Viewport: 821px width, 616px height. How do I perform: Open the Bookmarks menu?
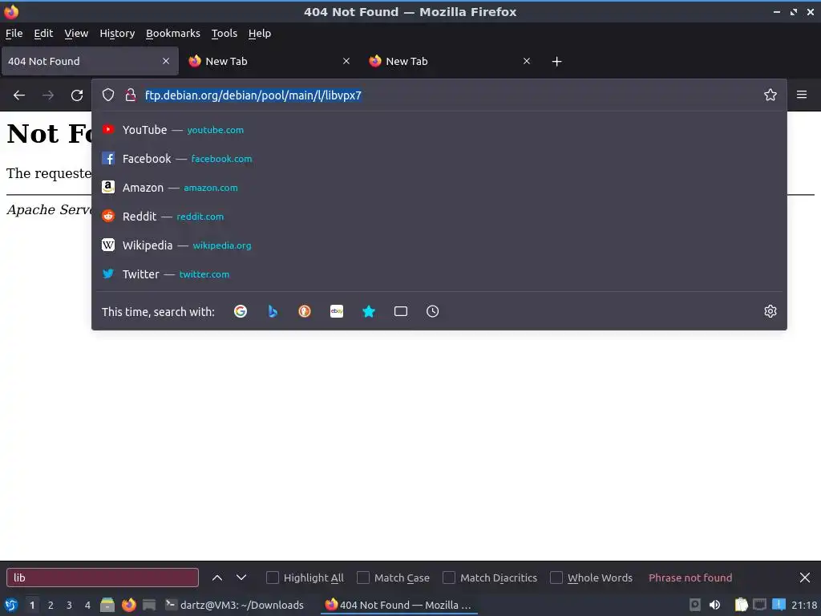coord(173,33)
